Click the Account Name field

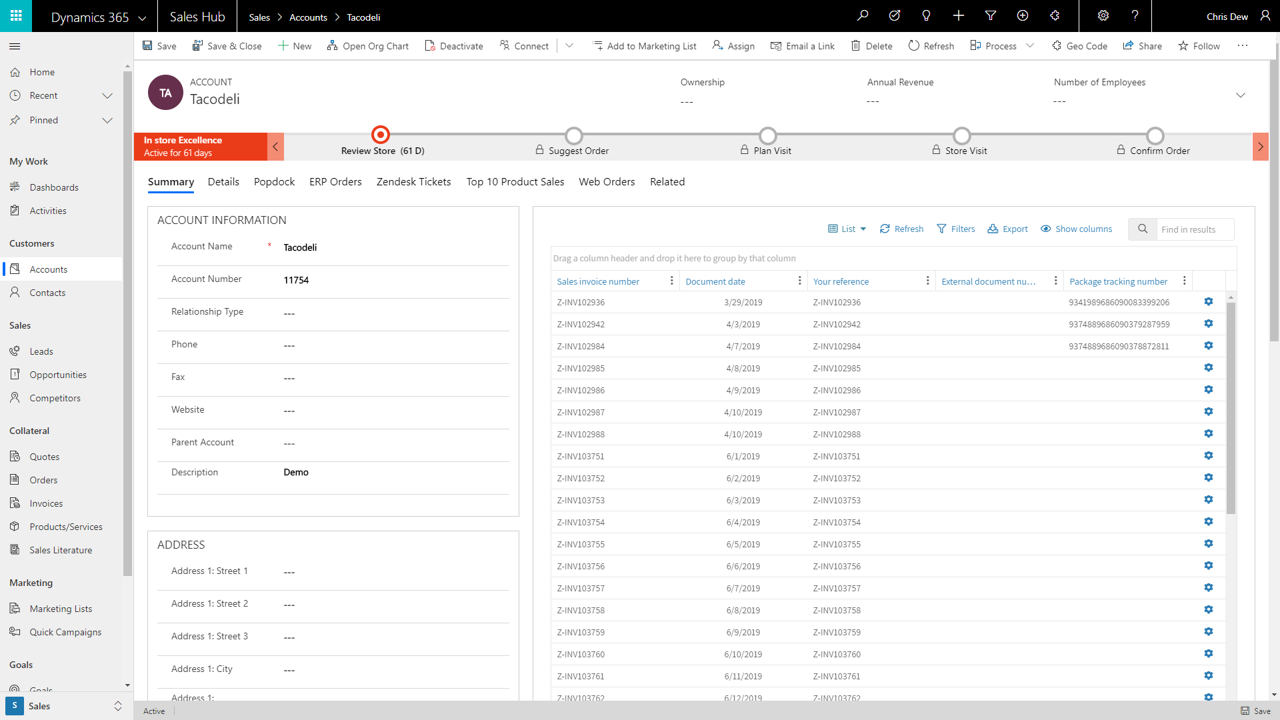396,247
